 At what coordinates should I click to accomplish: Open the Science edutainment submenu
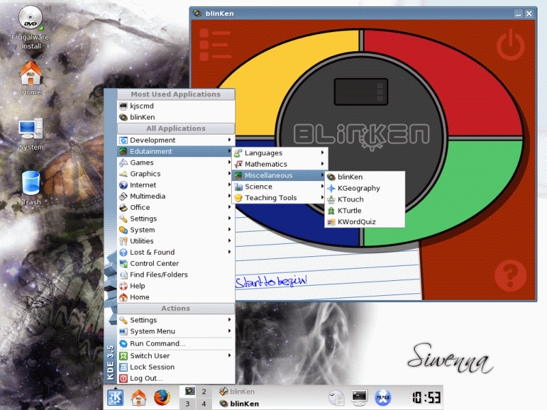coord(279,187)
